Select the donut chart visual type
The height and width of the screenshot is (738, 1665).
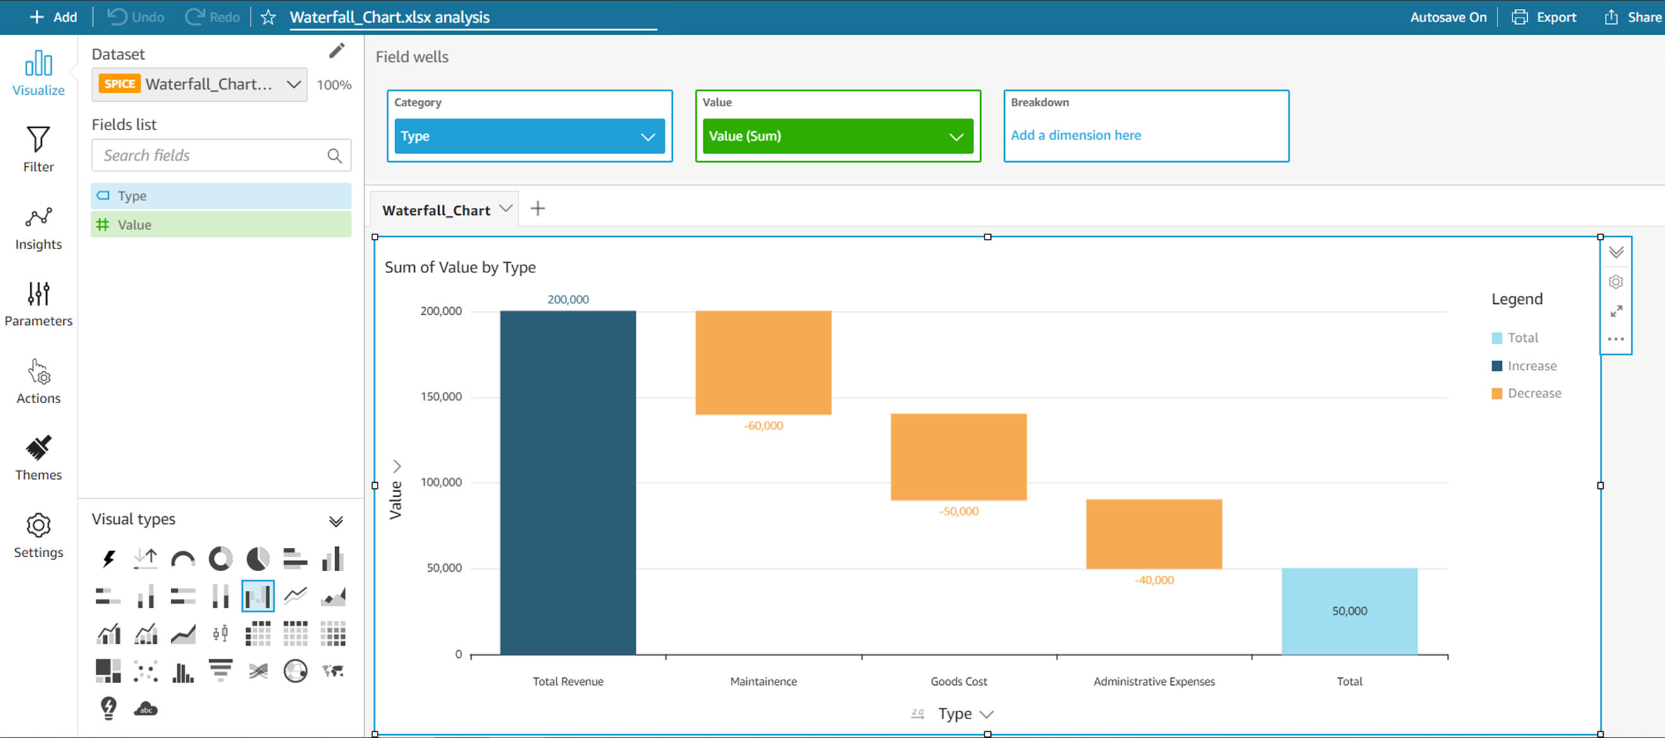point(221,559)
